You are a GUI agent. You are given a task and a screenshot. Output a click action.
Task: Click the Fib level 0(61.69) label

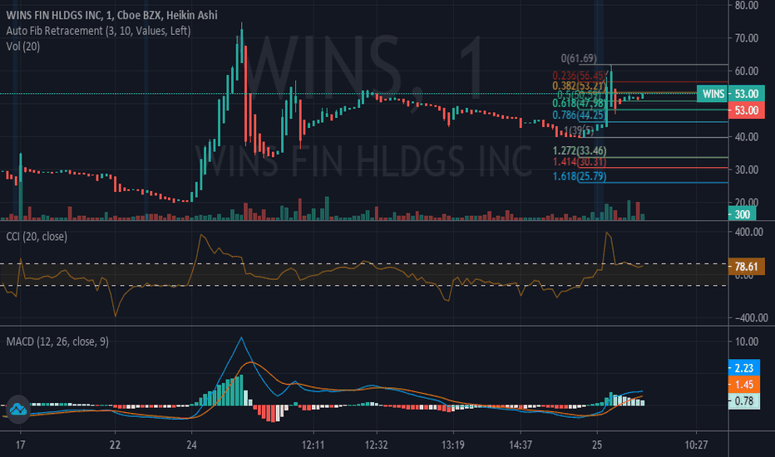tap(579, 59)
